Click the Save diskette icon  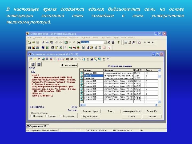click(x=38, y=42)
